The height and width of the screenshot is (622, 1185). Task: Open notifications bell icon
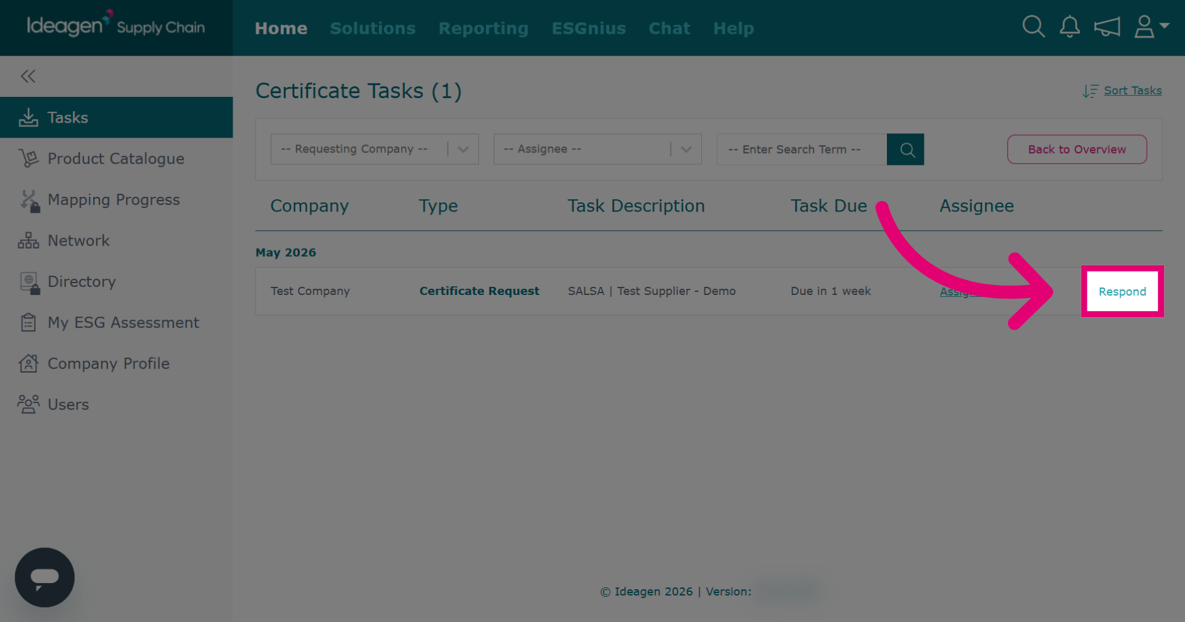coord(1070,27)
